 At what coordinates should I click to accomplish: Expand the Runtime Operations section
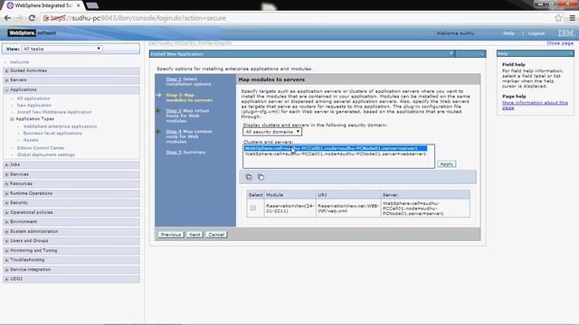coord(6,193)
